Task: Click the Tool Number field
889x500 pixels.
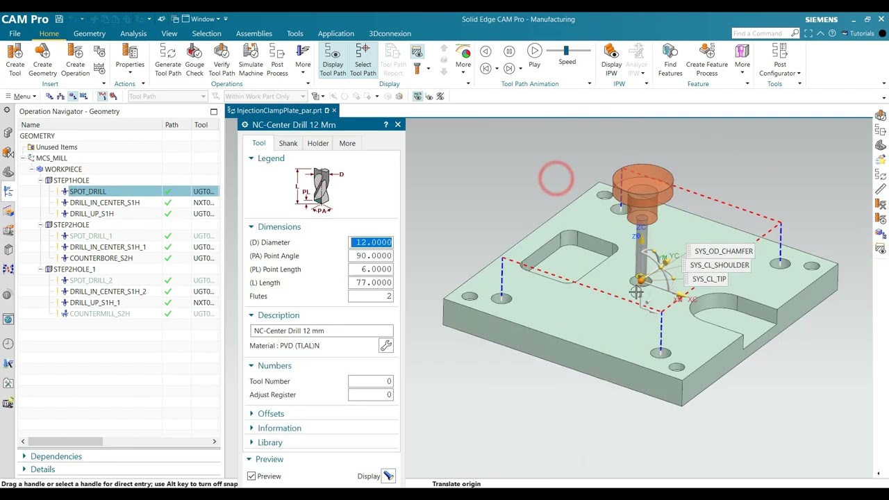Action: pos(371,381)
